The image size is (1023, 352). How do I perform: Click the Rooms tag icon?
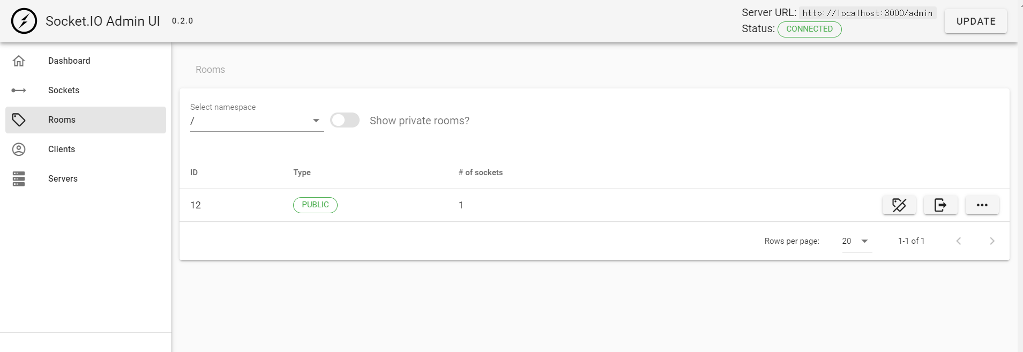(19, 120)
